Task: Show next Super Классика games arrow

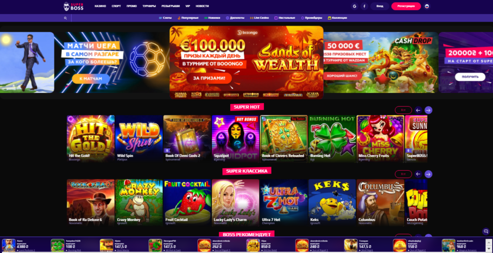Action: coord(428,174)
